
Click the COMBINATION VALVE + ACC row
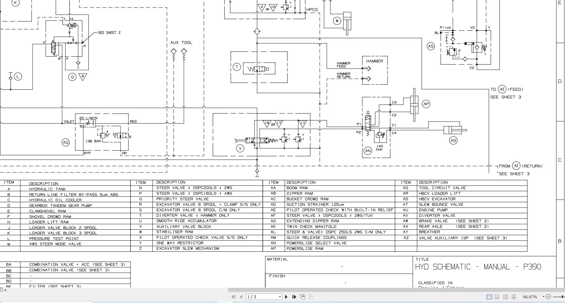tap(66, 264)
